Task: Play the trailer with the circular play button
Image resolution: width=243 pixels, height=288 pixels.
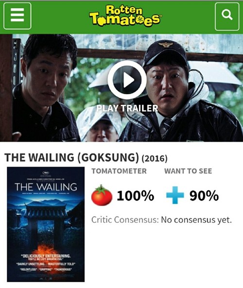Action: click(x=127, y=80)
